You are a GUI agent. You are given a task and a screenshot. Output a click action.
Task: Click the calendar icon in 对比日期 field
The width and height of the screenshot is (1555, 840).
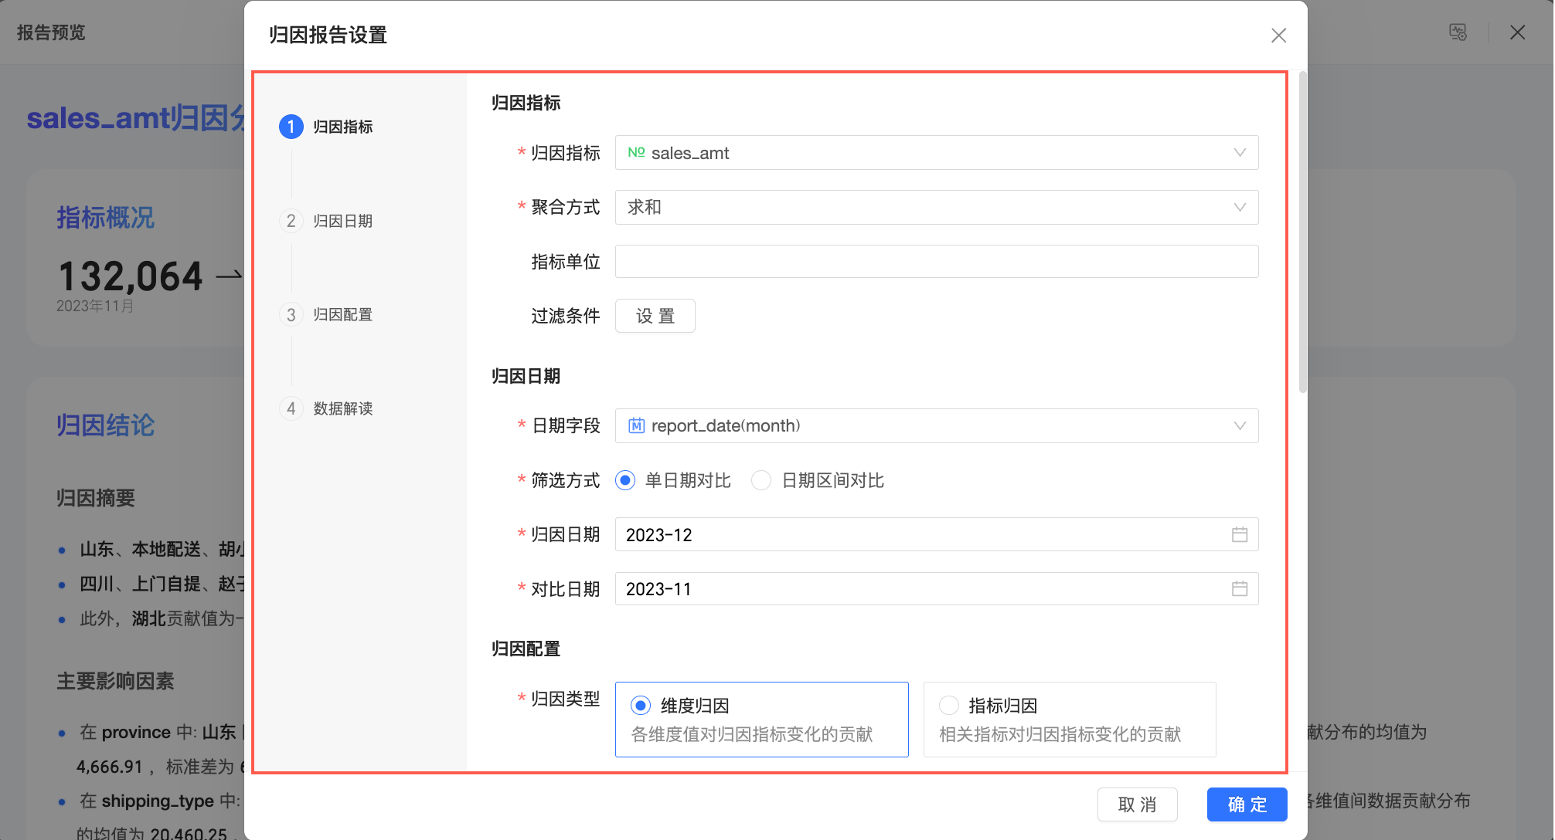coord(1239,589)
